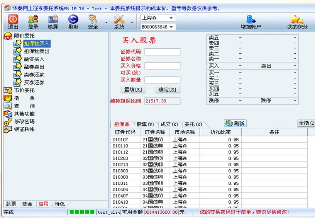Click the 融券卖出 document icon
315x218 pixels.
click(17, 67)
